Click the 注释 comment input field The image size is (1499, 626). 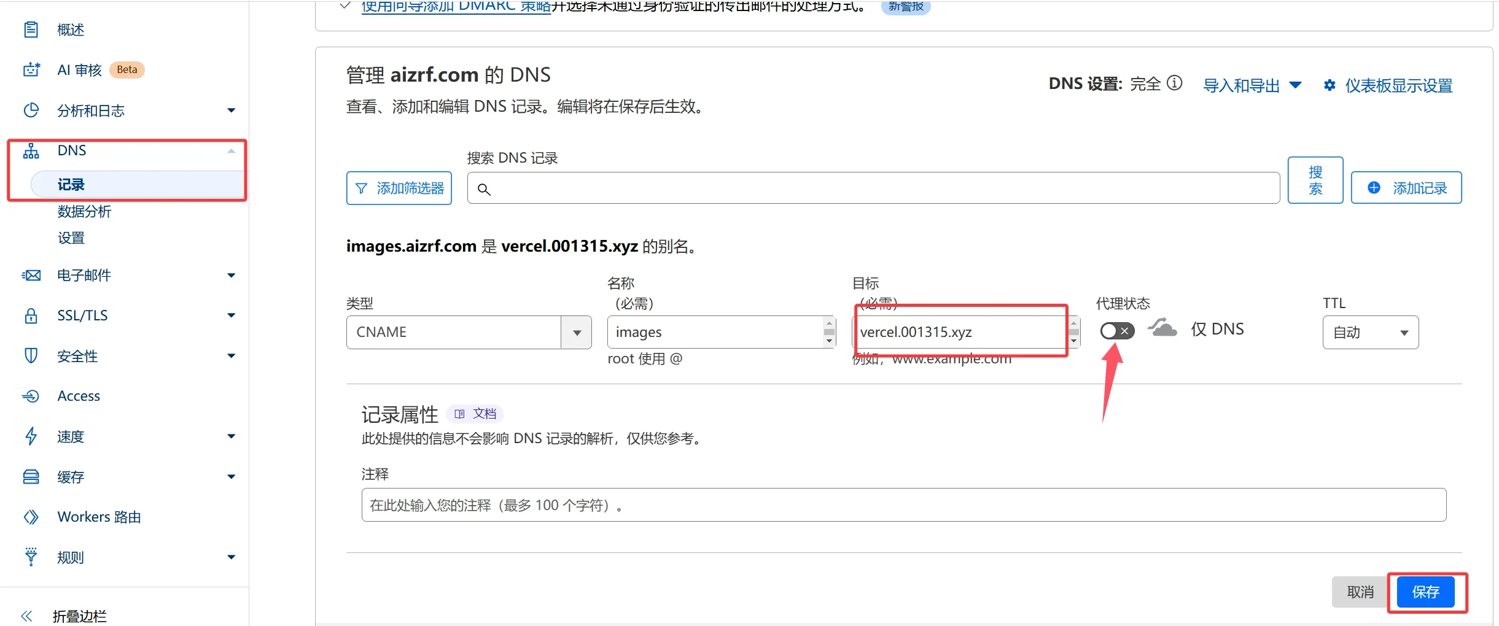903,505
